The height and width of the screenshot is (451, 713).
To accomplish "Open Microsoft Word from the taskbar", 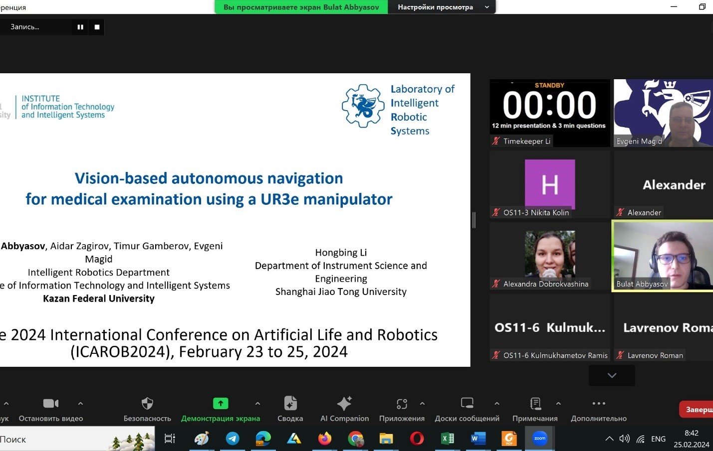I will [x=478, y=439].
